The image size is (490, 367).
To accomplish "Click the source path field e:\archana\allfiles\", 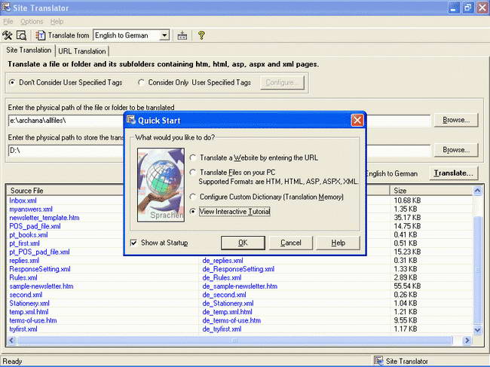I will pos(66,121).
